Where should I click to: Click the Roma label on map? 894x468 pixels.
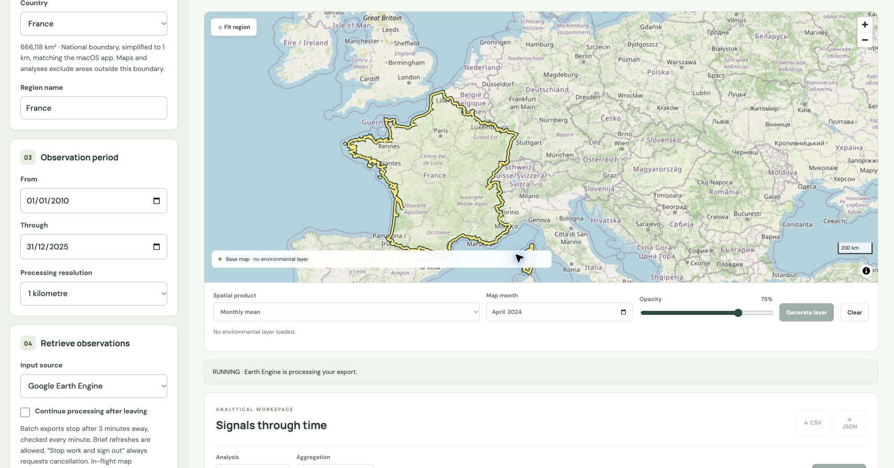571,270
